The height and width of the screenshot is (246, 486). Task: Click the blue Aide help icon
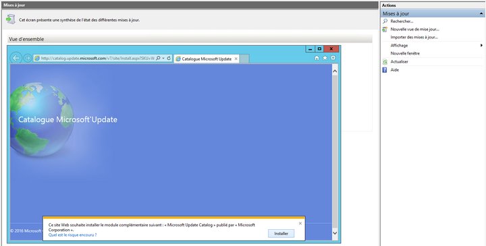click(x=385, y=70)
